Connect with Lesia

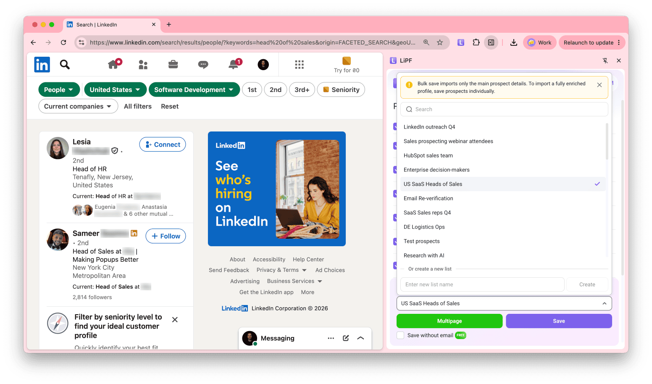click(163, 145)
